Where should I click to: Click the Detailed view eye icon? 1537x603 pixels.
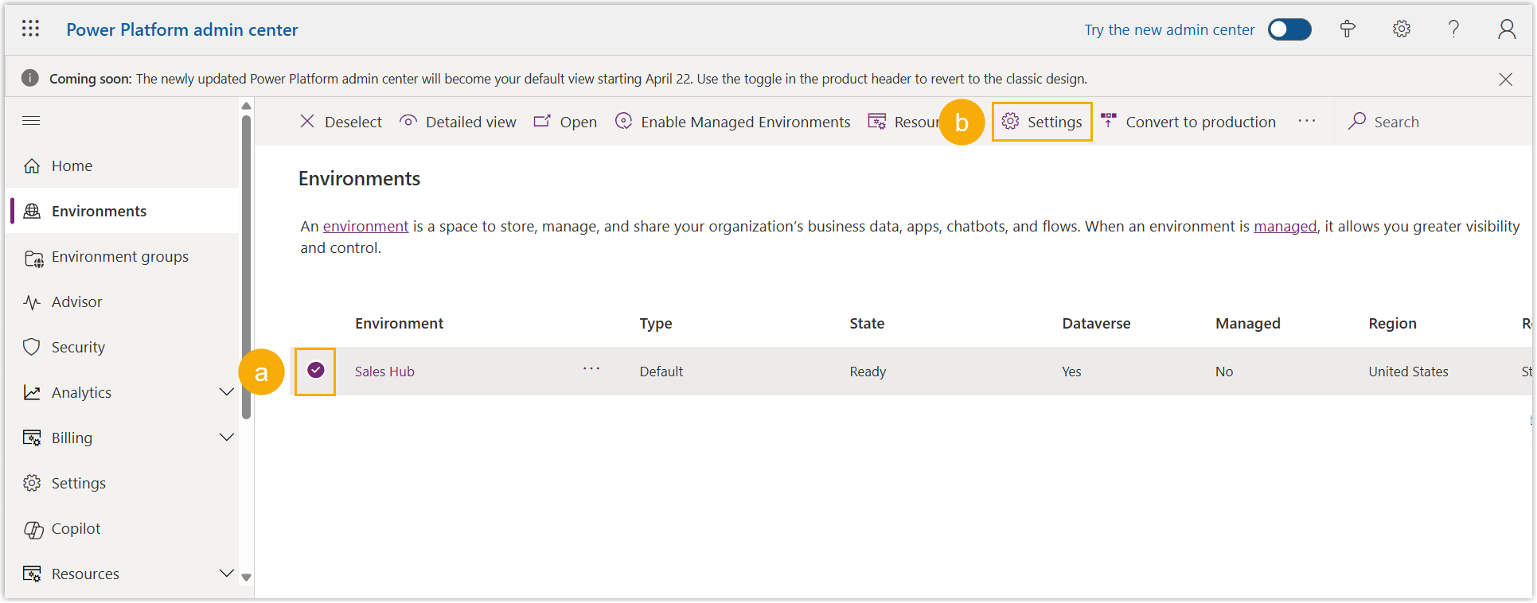tap(408, 121)
